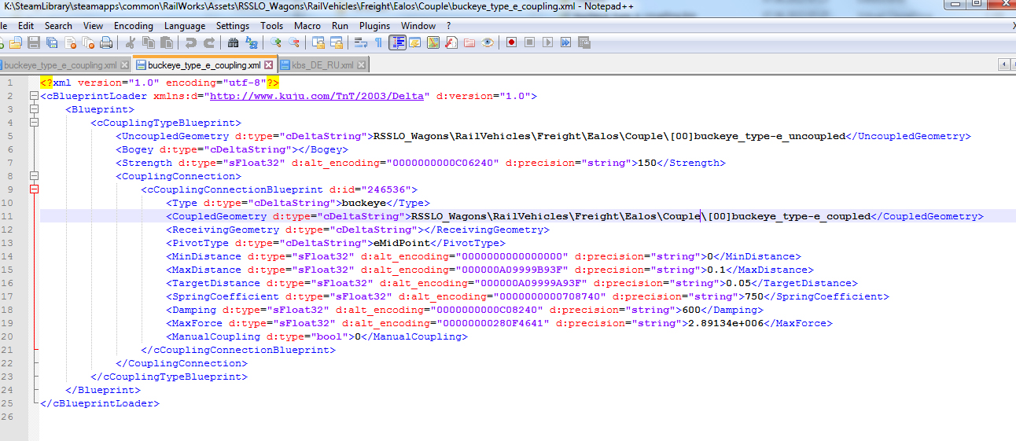Open the Folder as Workspace icon

(469, 42)
